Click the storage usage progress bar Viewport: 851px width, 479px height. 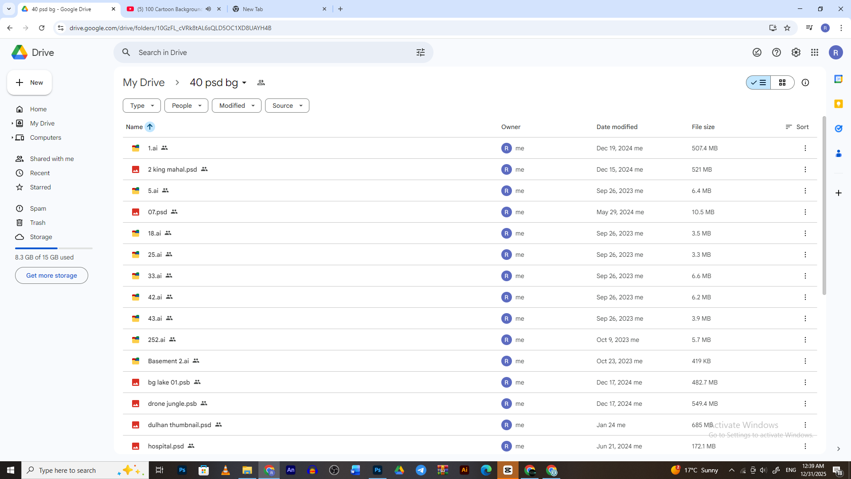click(x=54, y=248)
